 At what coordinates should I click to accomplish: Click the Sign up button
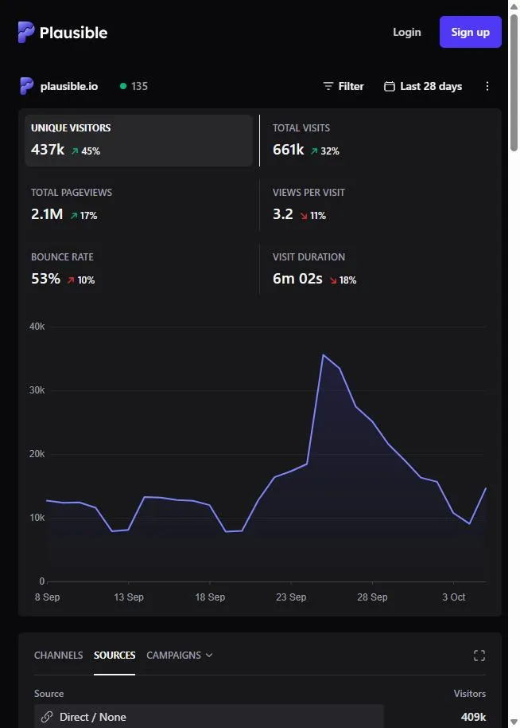[x=470, y=32]
